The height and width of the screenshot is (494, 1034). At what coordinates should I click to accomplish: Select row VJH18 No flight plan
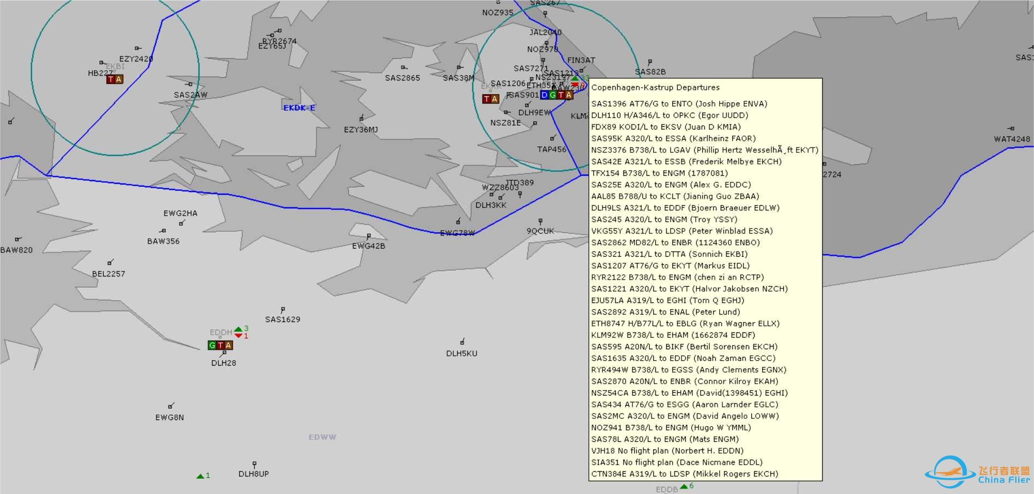point(667,451)
